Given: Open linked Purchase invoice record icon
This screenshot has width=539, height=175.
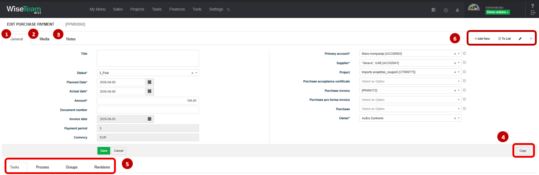Looking at the screenshot, I should (x=465, y=91).
